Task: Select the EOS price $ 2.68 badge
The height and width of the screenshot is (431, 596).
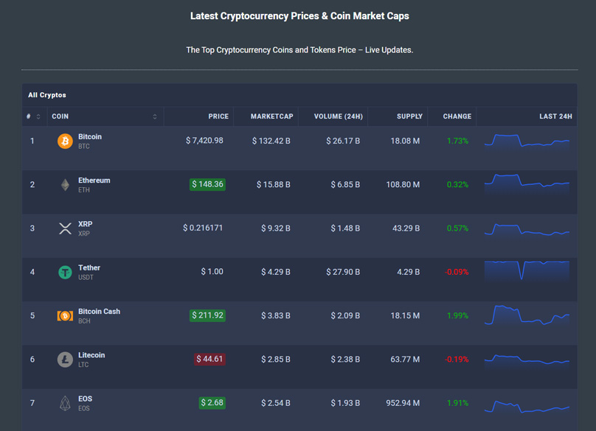Action: click(x=212, y=403)
